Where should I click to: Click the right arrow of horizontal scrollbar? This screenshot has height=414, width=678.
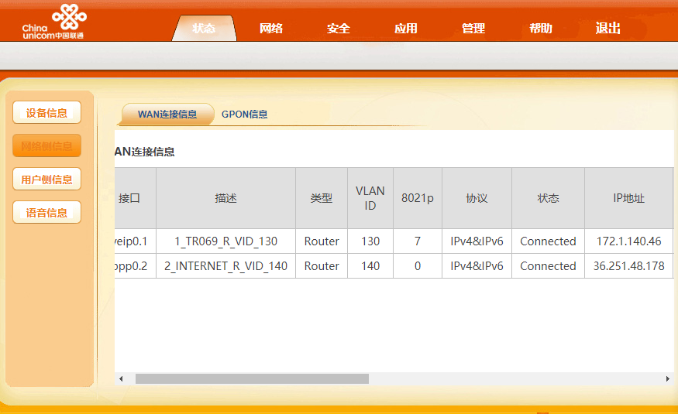pyautogui.click(x=668, y=378)
